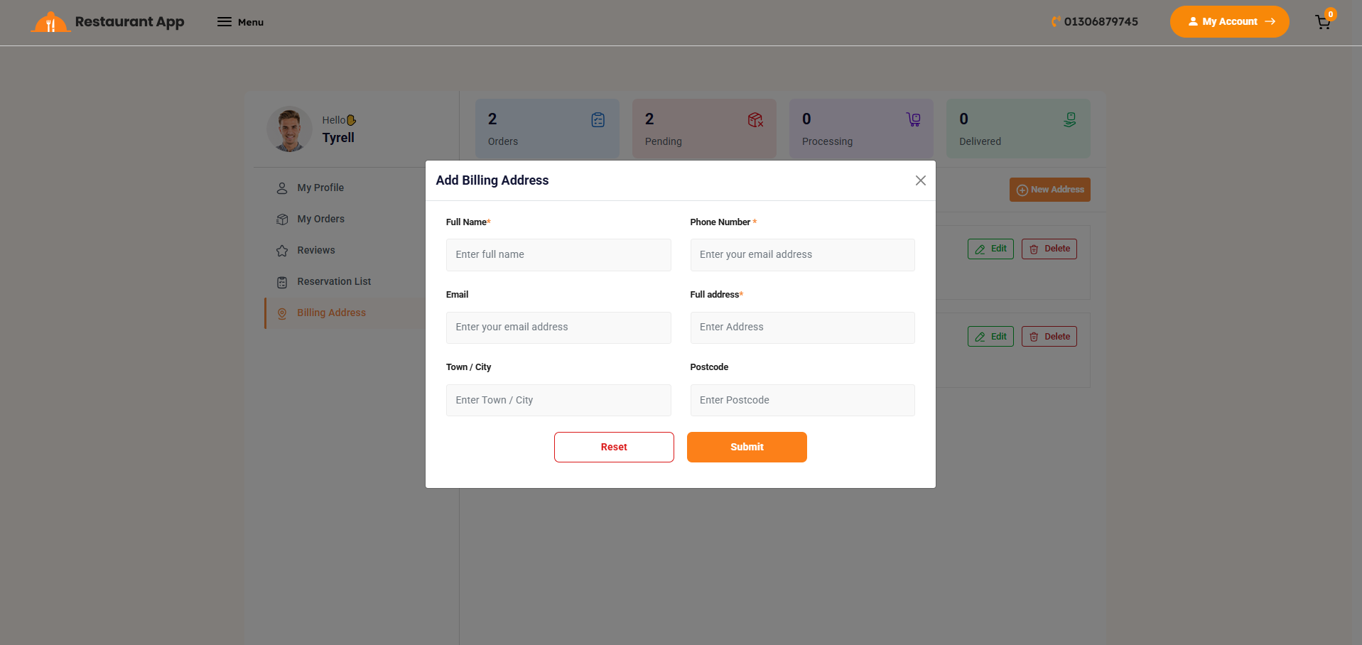The width and height of the screenshot is (1362, 645).
Task: Click the Restaurant App logo
Action: pos(108,22)
